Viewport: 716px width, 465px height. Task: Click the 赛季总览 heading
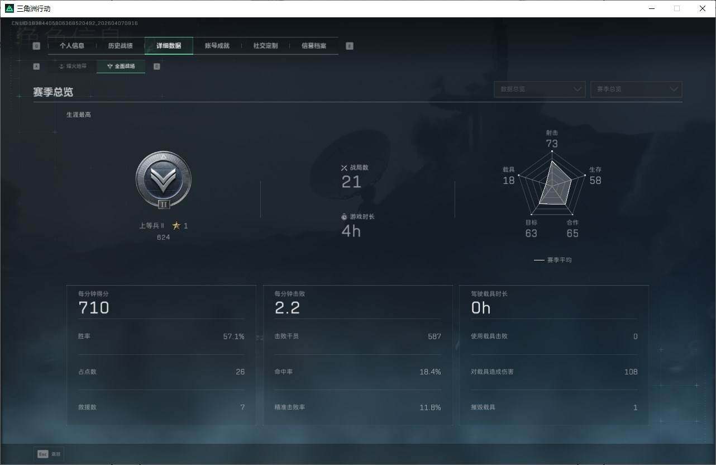tap(53, 92)
